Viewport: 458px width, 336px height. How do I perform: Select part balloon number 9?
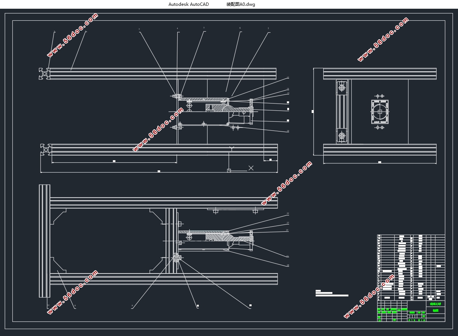pos(132,306)
